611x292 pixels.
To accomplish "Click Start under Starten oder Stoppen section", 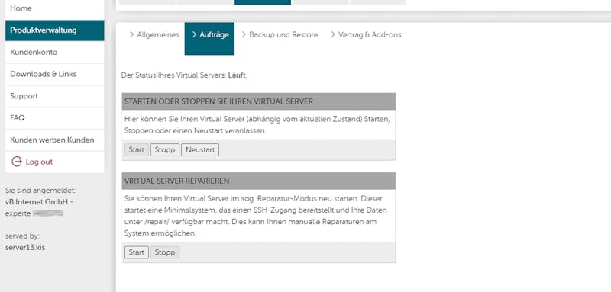I will tap(137, 149).
